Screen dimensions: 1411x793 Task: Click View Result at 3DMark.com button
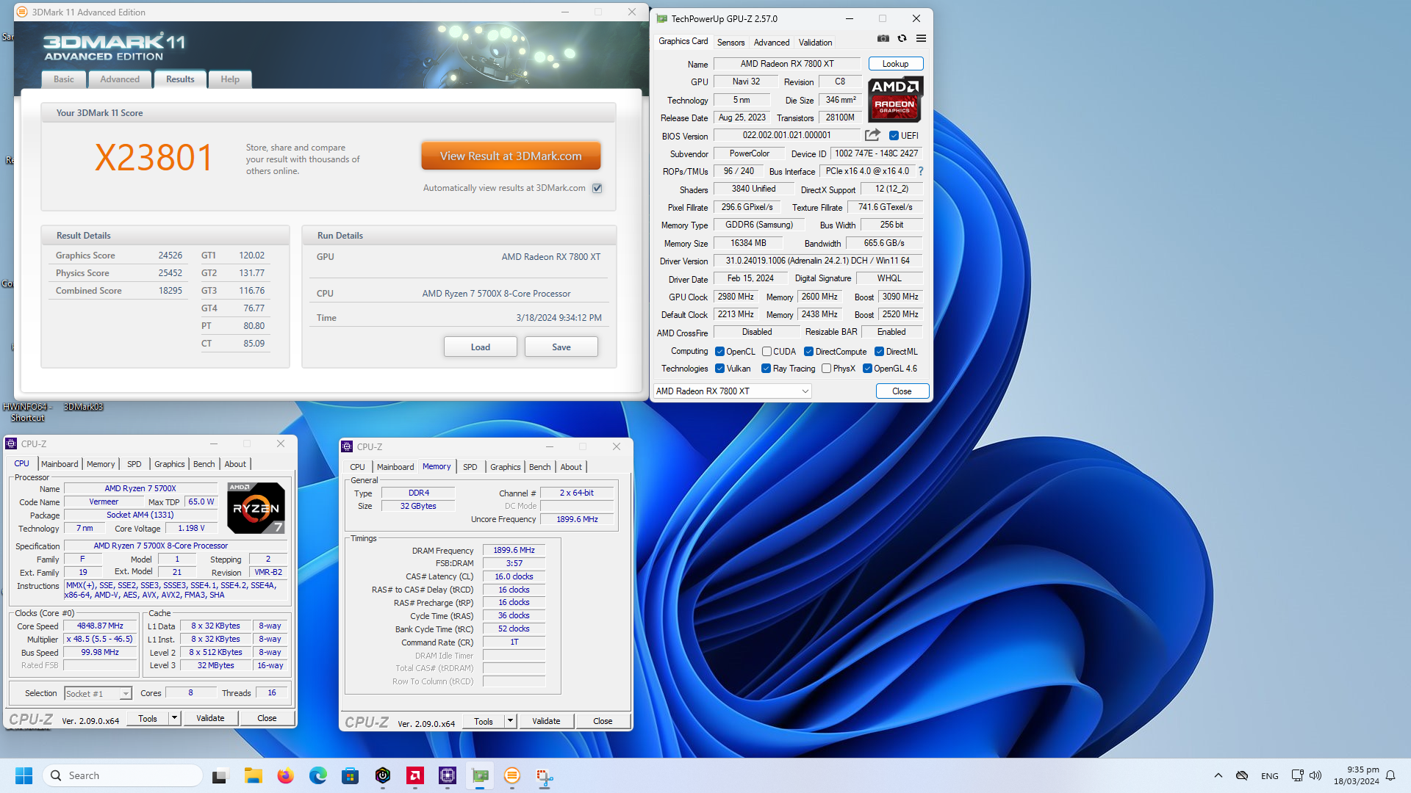tap(511, 156)
